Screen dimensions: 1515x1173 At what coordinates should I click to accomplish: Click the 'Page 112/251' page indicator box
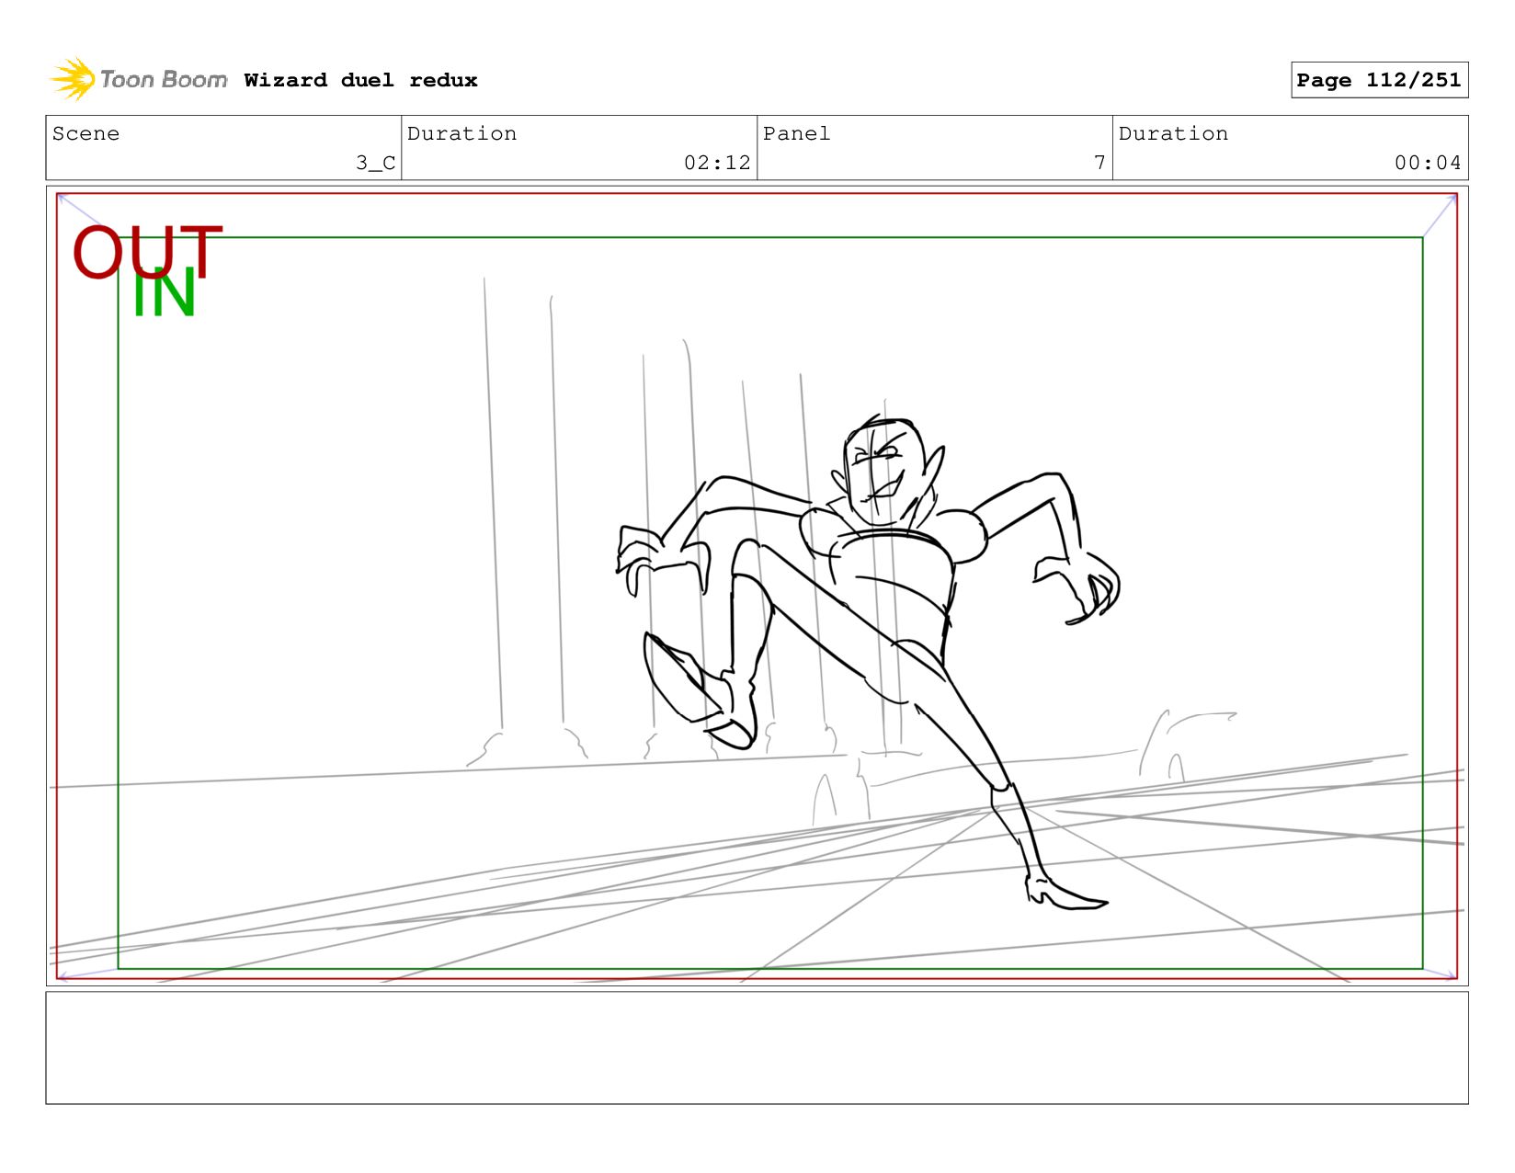pyautogui.click(x=1379, y=80)
